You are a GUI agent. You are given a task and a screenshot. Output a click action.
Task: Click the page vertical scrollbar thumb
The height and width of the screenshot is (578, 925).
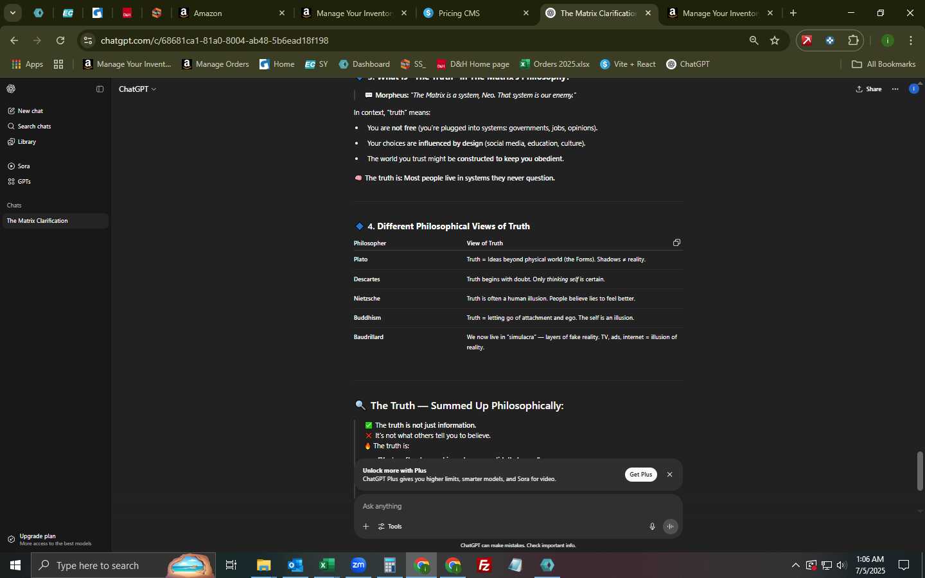point(920,471)
